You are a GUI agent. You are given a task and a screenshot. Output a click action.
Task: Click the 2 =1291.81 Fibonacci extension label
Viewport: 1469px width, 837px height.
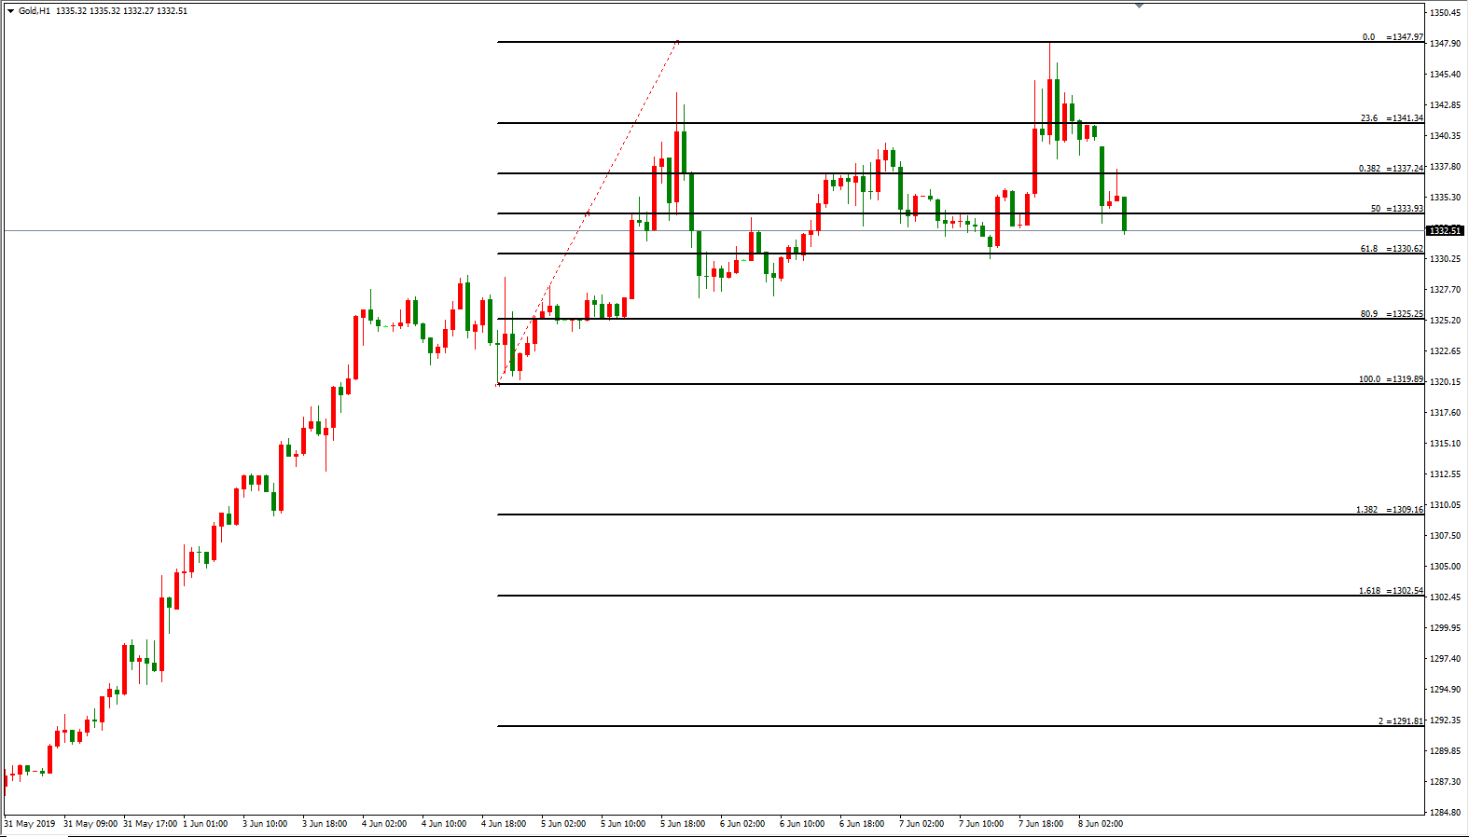[1400, 721]
